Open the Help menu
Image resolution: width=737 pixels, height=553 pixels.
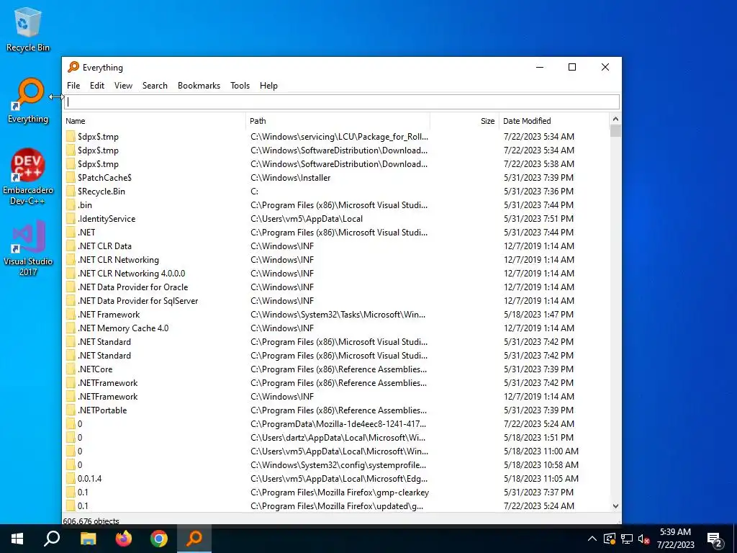[268, 86]
